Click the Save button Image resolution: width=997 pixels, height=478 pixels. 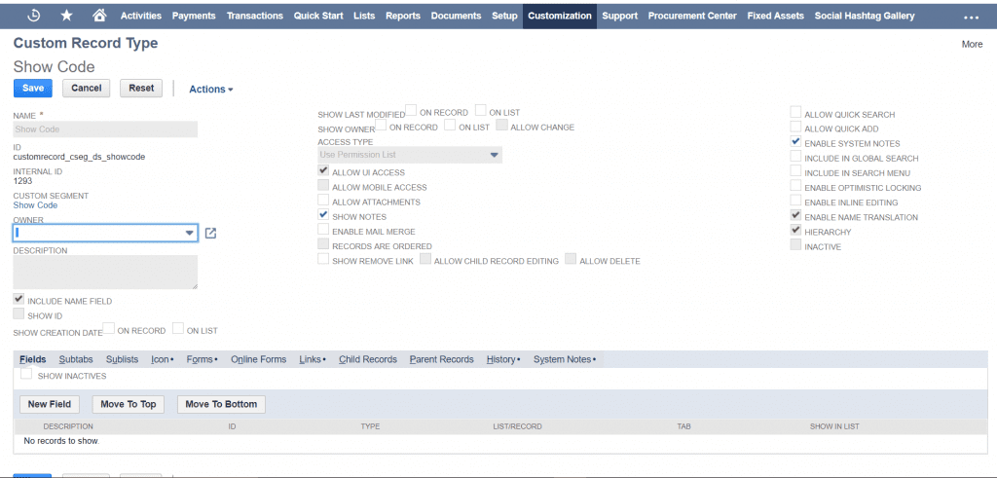point(33,88)
